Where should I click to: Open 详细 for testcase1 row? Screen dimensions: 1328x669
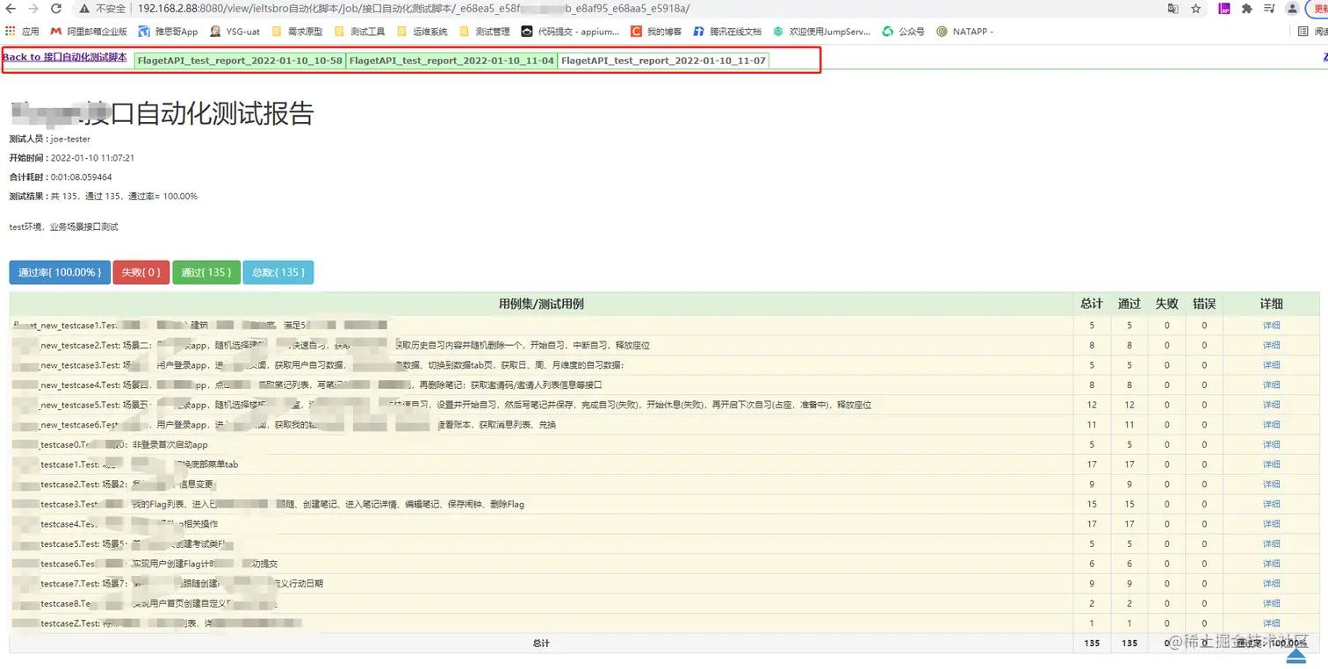coord(1271,464)
